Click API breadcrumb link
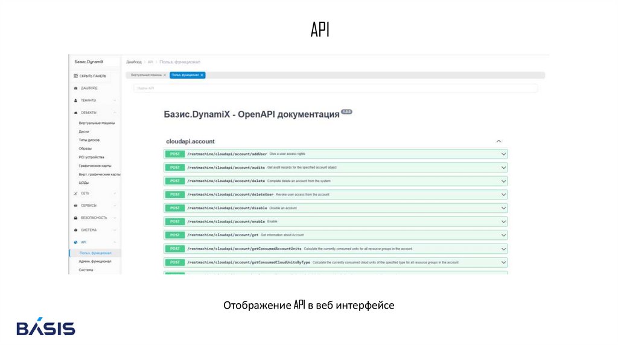Screen dimensions: 618x346 pos(150,62)
